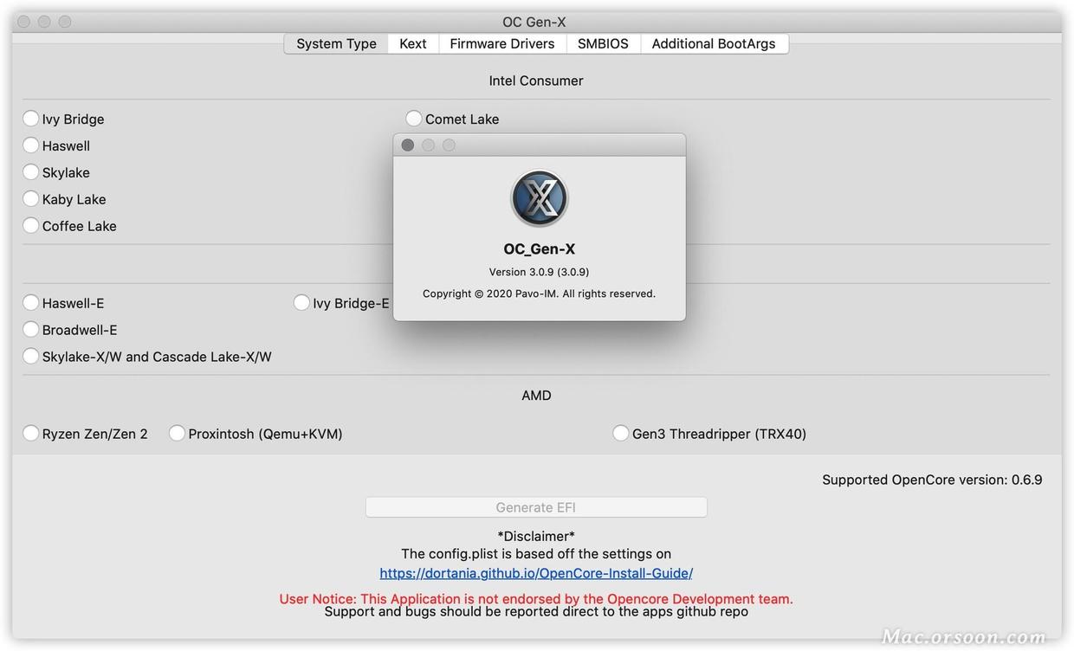
Task: Click the OC Gen-X window title
Action: tap(534, 22)
